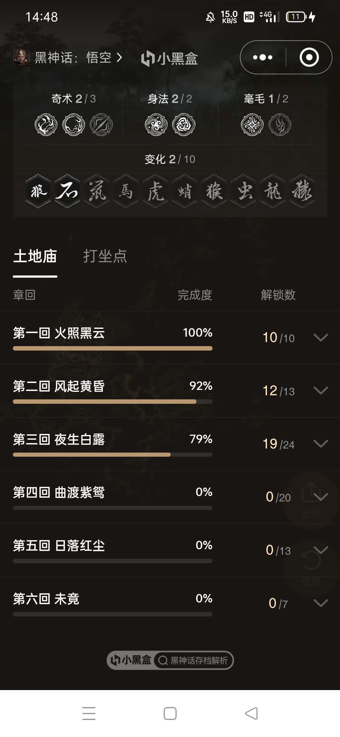Image resolution: width=340 pixels, height=737 pixels.
Task: Tap the tiger (虎) transformation icon
Action: pos(156,191)
